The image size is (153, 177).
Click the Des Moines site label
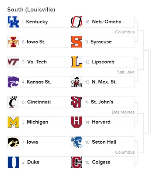click(x=123, y=112)
